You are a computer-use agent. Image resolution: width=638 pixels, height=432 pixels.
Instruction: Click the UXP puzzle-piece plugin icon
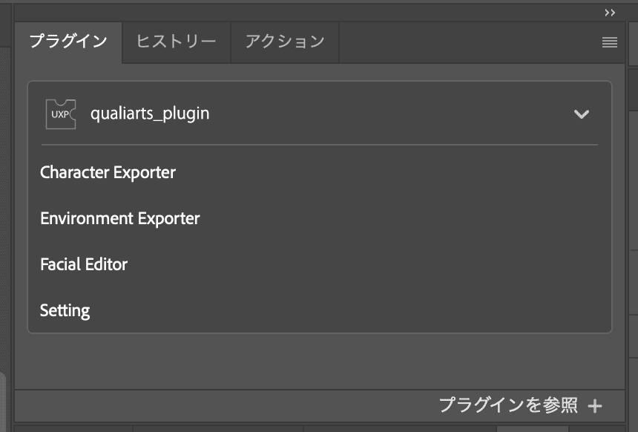[x=61, y=114]
